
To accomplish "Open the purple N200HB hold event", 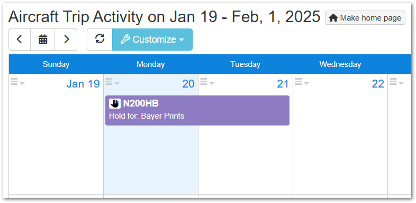I will coord(197,110).
